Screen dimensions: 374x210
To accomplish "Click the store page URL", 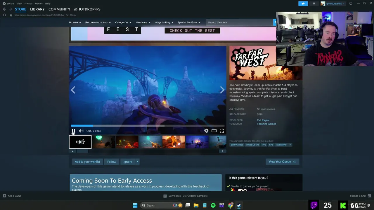I will tap(45, 15).
